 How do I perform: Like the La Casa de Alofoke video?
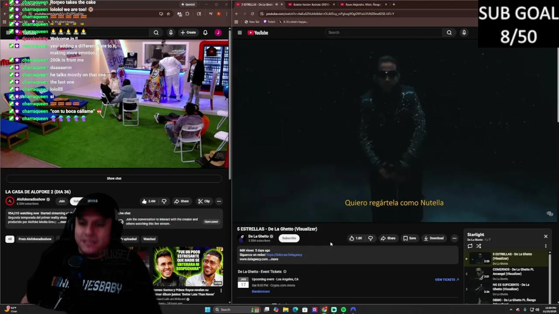148,201
